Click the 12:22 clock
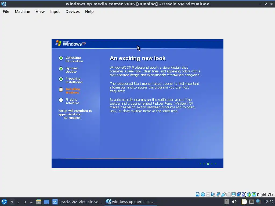The height and width of the screenshot is (206, 275). (x=269, y=202)
